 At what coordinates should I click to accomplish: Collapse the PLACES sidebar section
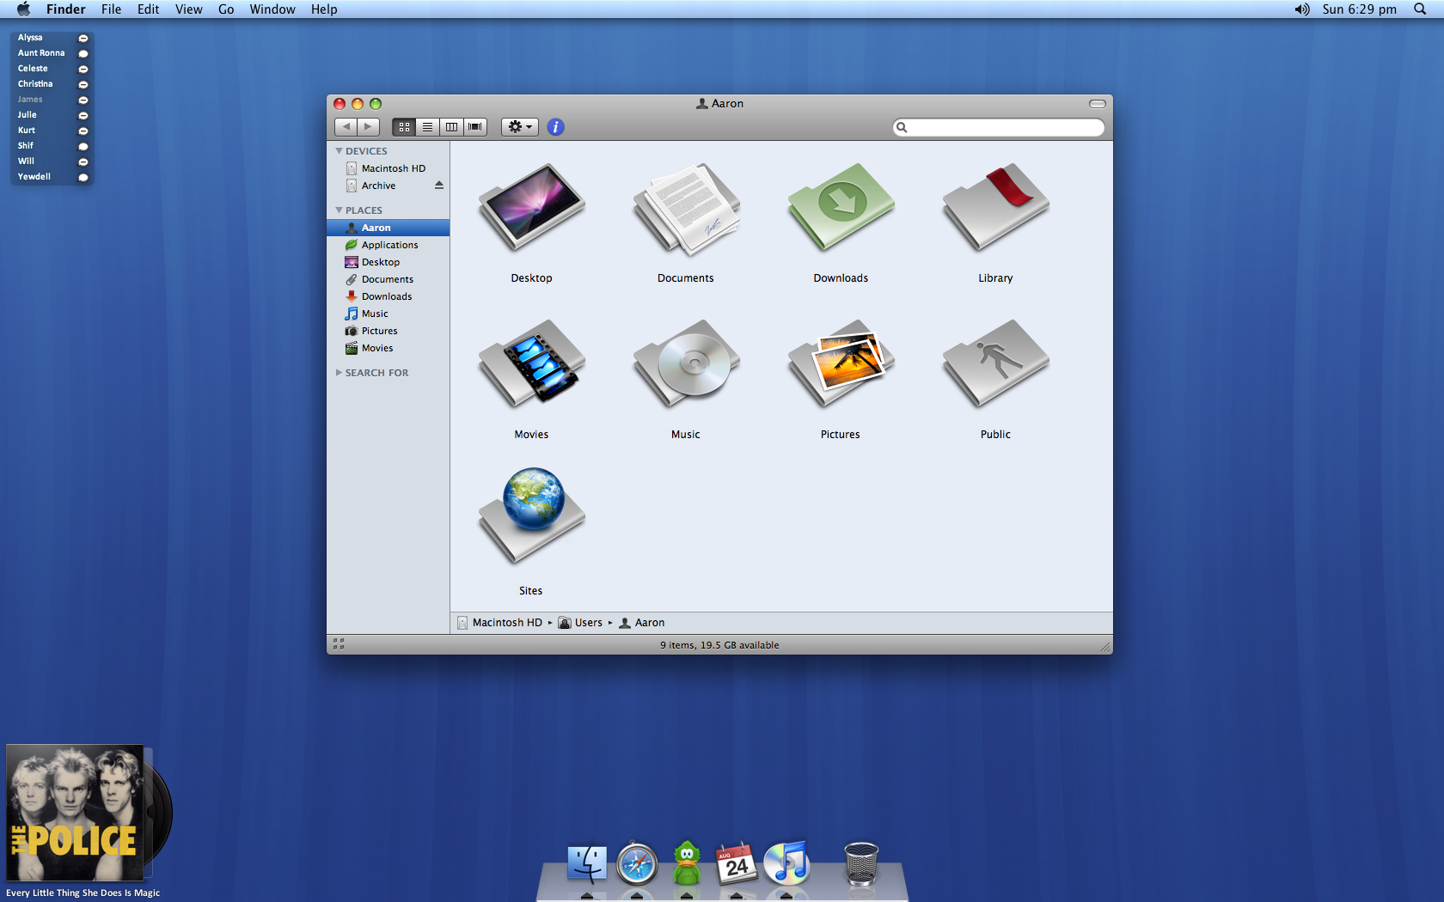point(339,210)
